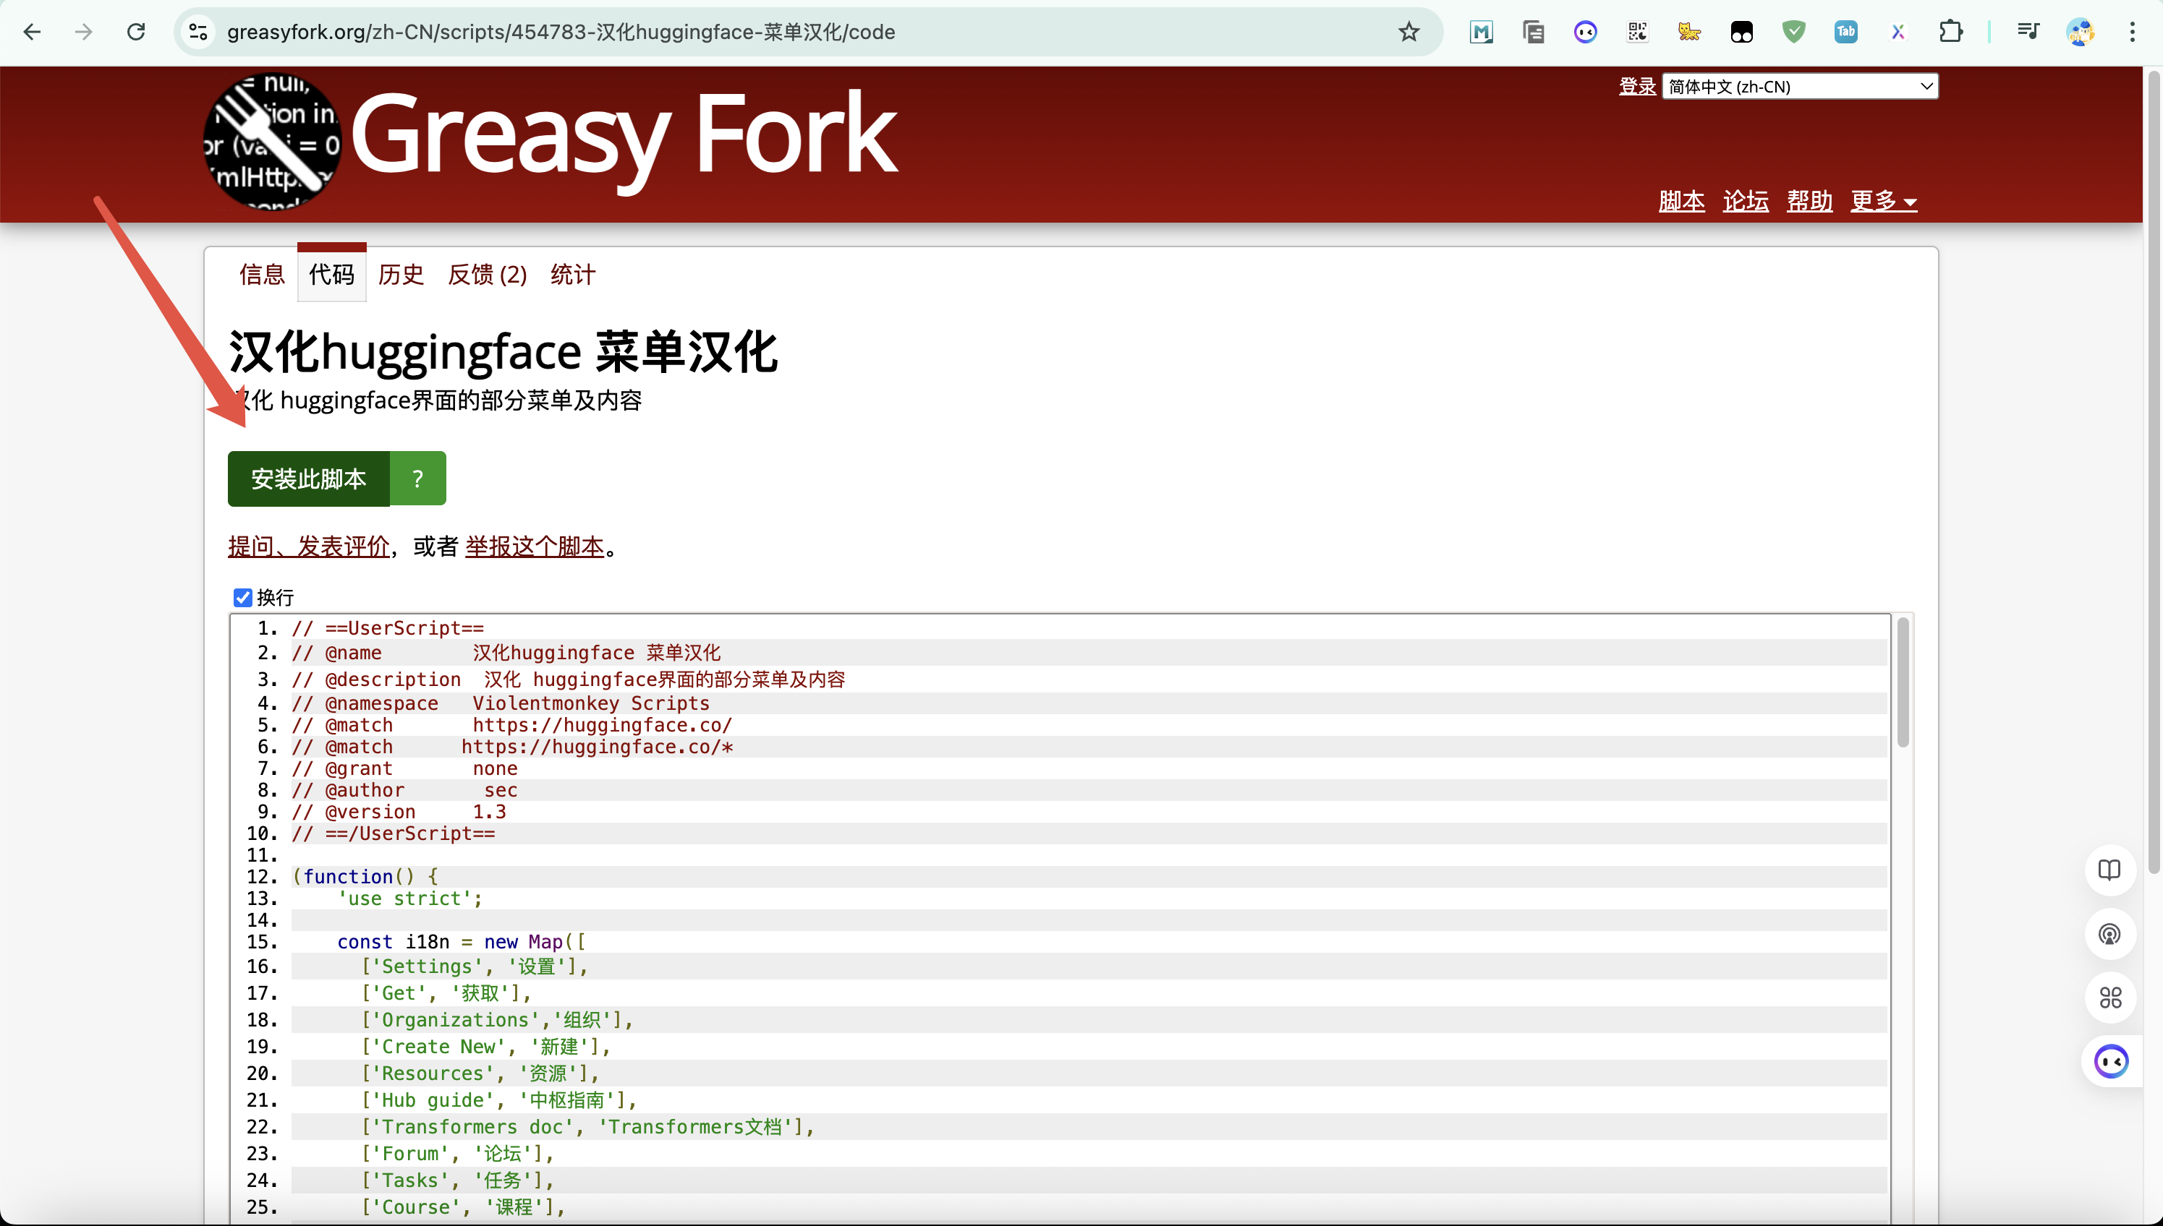Click the code box scrollbar thumb
The height and width of the screenshot is (1226, 2163).
tap(1903, 682)
